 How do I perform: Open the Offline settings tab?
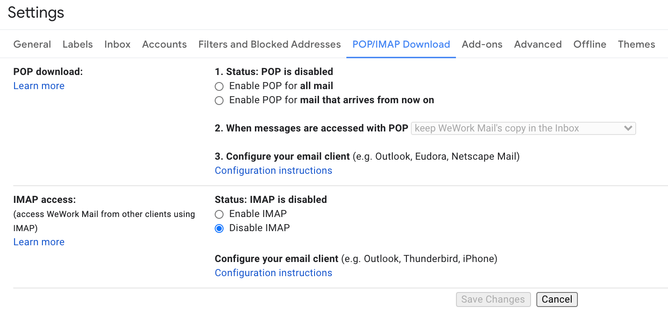point(589,44)
